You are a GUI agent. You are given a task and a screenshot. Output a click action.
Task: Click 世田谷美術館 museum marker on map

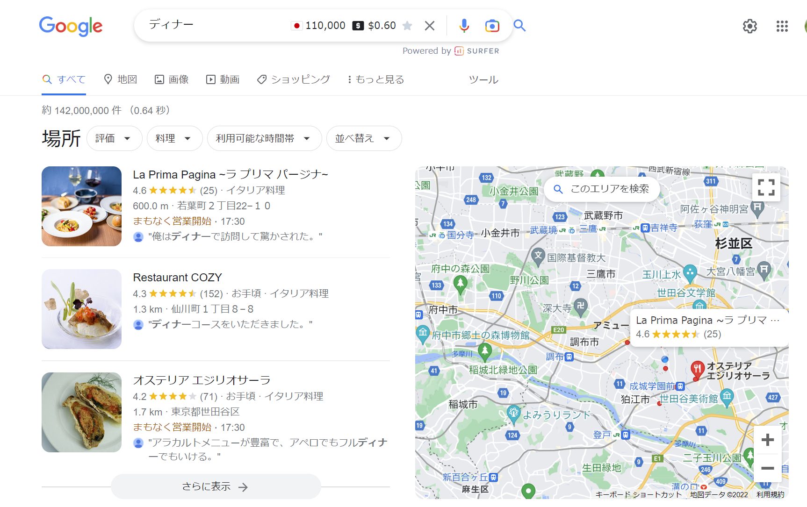pyautogui.click(x=727, y=397)
